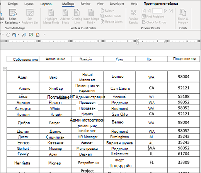Open Проектиране на таблица tab
The image size is (201, 173).
(x=161, y=3)
